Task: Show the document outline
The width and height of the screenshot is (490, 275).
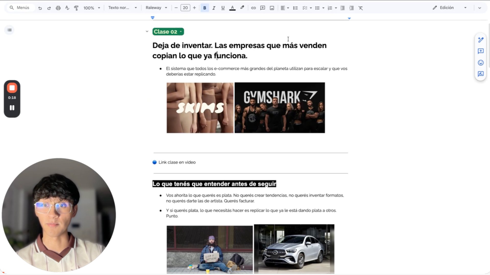Action: pos(9,30)
